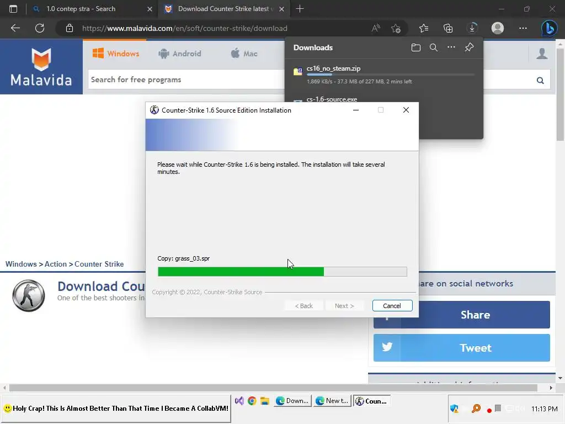Open Visual Studio from taskbar
Viewport: 565px width, 424px height.
pos(239,401)
